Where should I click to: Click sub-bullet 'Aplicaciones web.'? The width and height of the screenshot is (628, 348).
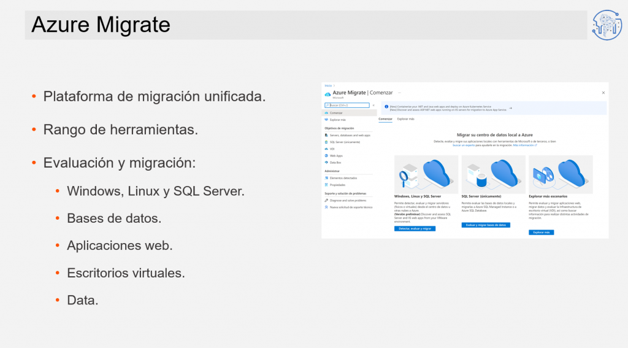[120, 246]
